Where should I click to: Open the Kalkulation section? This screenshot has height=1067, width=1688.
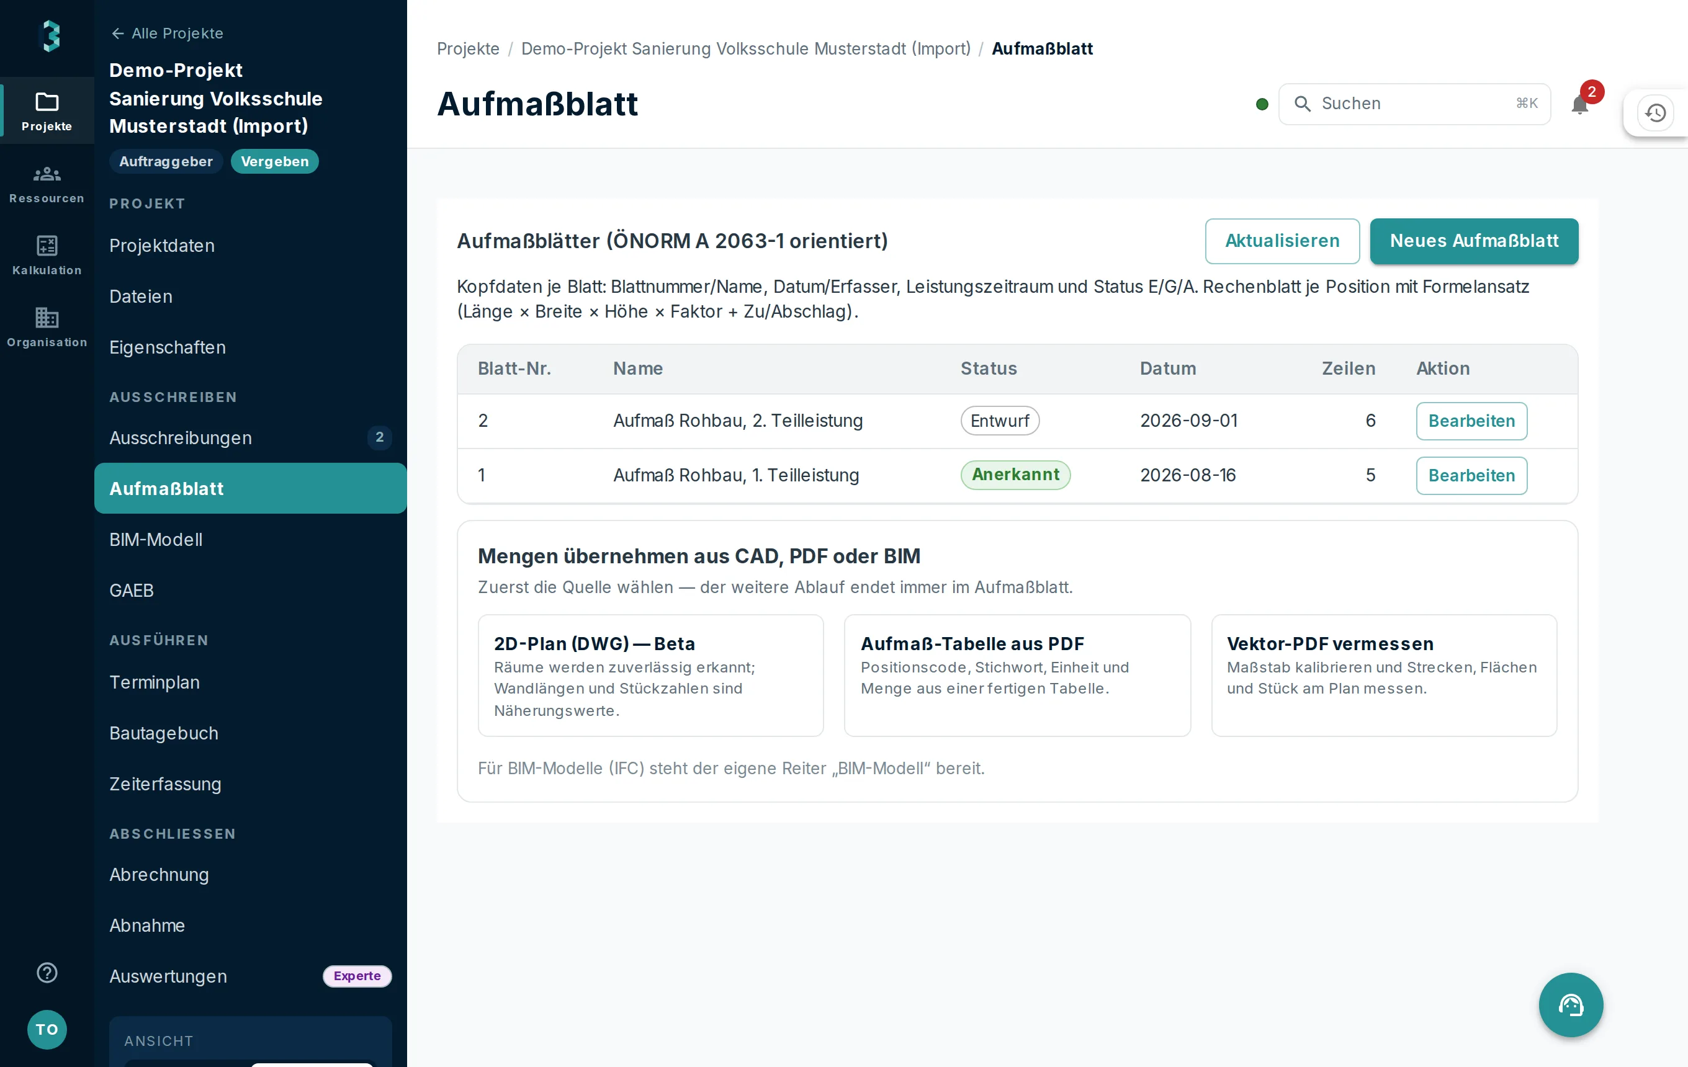(x=47, y=255)
